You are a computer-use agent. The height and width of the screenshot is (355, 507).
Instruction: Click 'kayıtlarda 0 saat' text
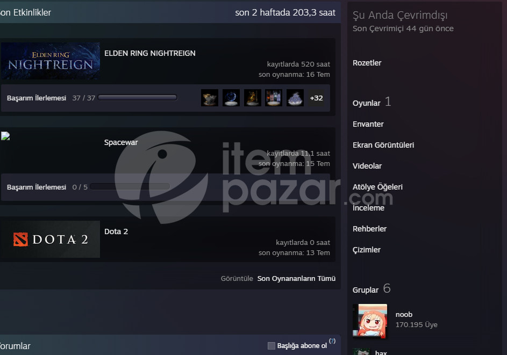coord(303,243)
